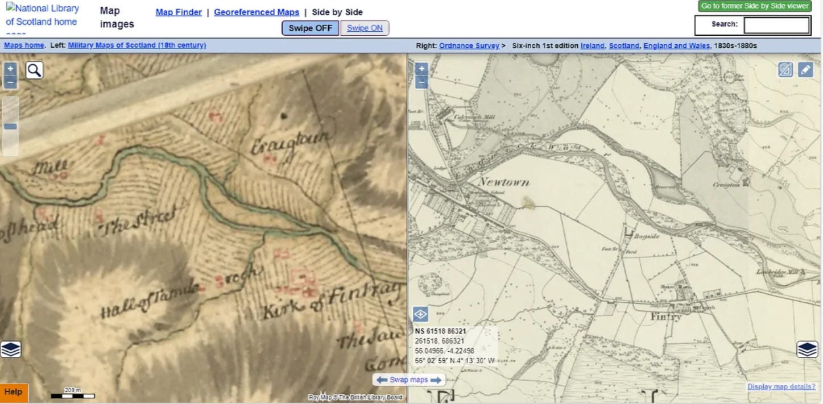Click the Search input field
This screenshot has height=404, width=823.
click(777, 25)
